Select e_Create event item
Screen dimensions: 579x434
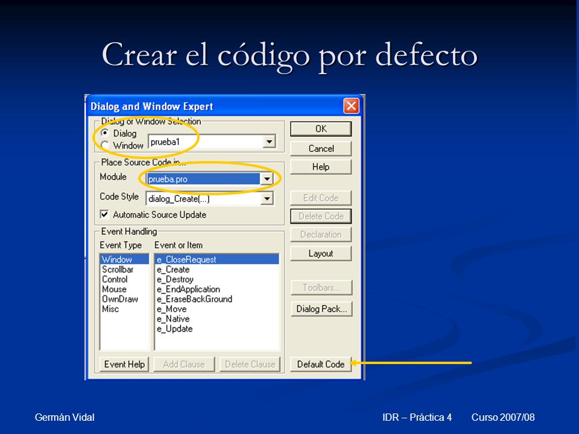coord(217,269)
